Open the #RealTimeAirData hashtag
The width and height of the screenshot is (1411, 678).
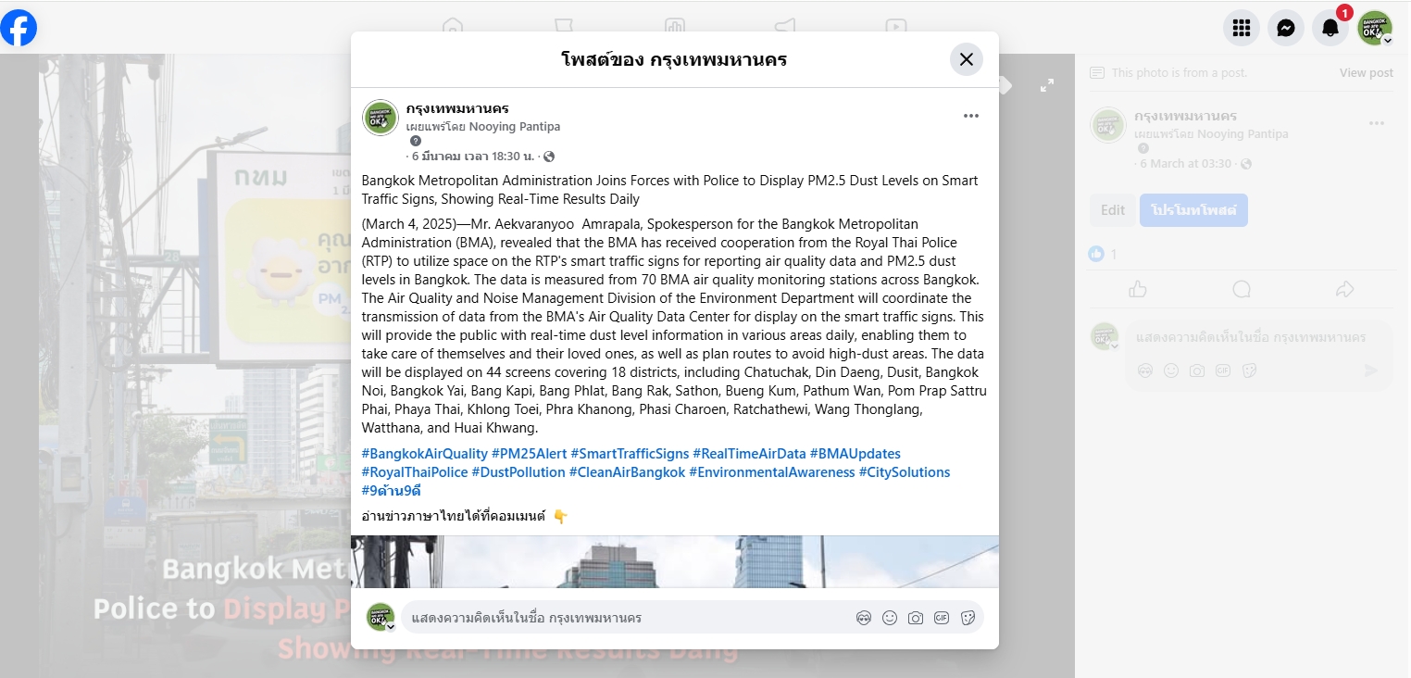749,454
